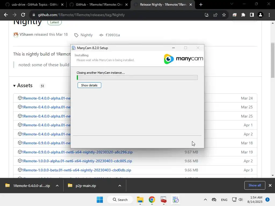The height and width of the screenshot is (206, 275).
Task: Toggle the browser side panel
Action: [x=252, y=15]
